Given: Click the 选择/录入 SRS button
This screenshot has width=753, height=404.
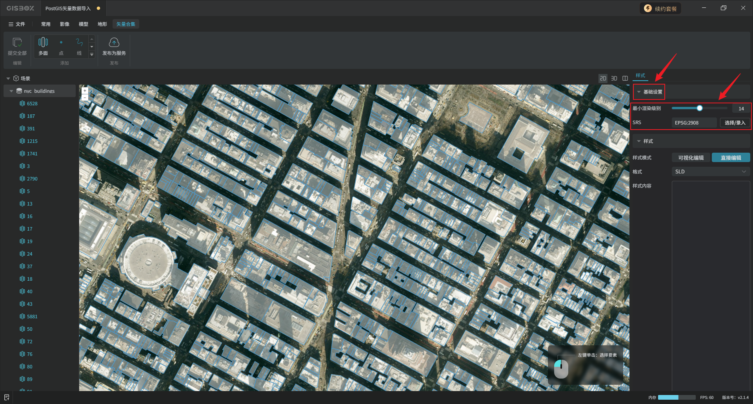Looking at the screenshot, I should [x=735, y=123].
